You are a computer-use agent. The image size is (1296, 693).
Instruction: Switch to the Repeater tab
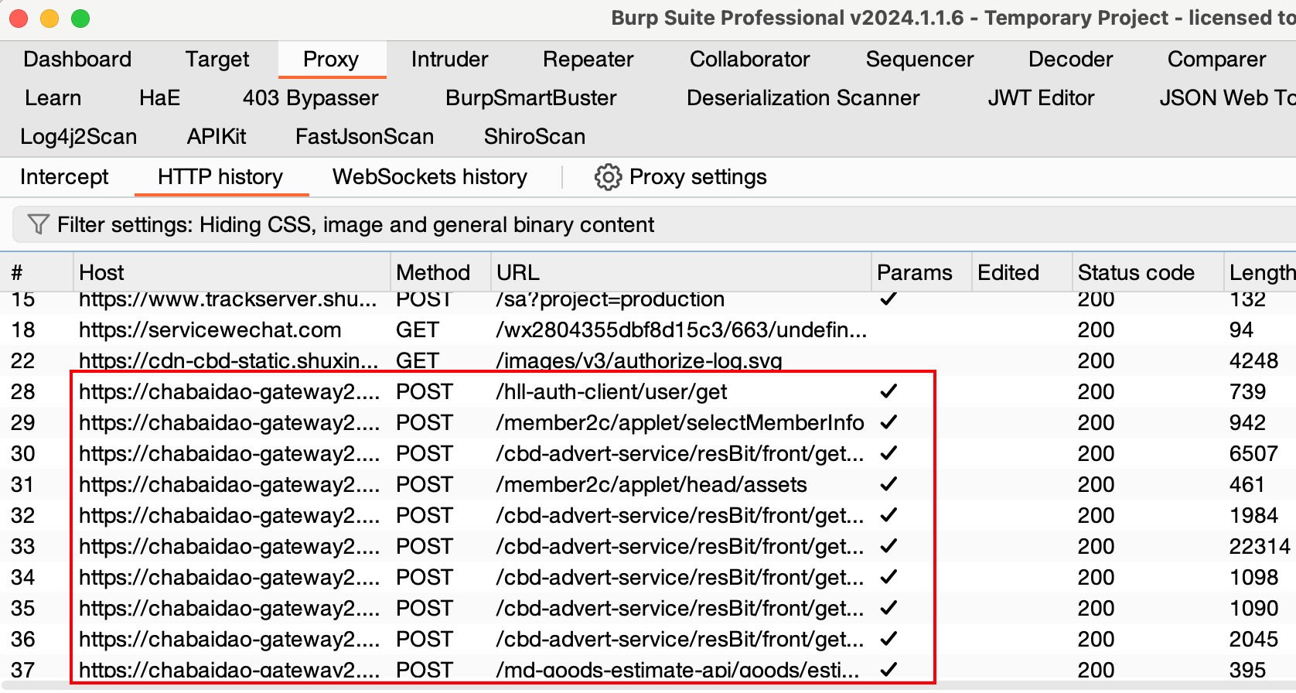point(588,60)
